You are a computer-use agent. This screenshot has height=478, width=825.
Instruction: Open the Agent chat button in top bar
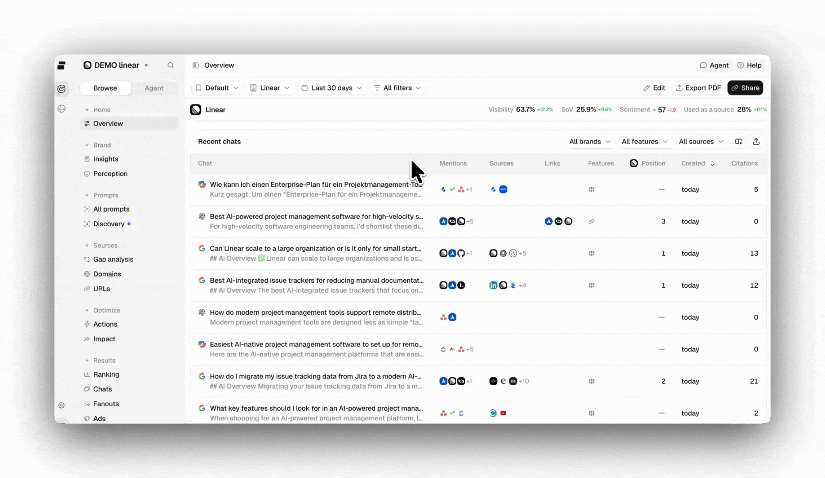click(x=714, y=66)
